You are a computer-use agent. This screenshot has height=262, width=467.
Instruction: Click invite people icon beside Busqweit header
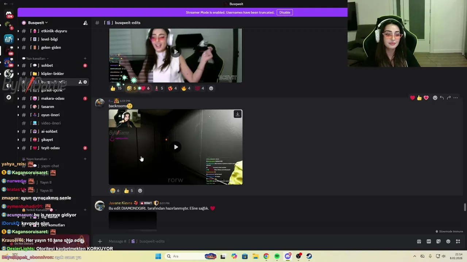click(85, 23)
